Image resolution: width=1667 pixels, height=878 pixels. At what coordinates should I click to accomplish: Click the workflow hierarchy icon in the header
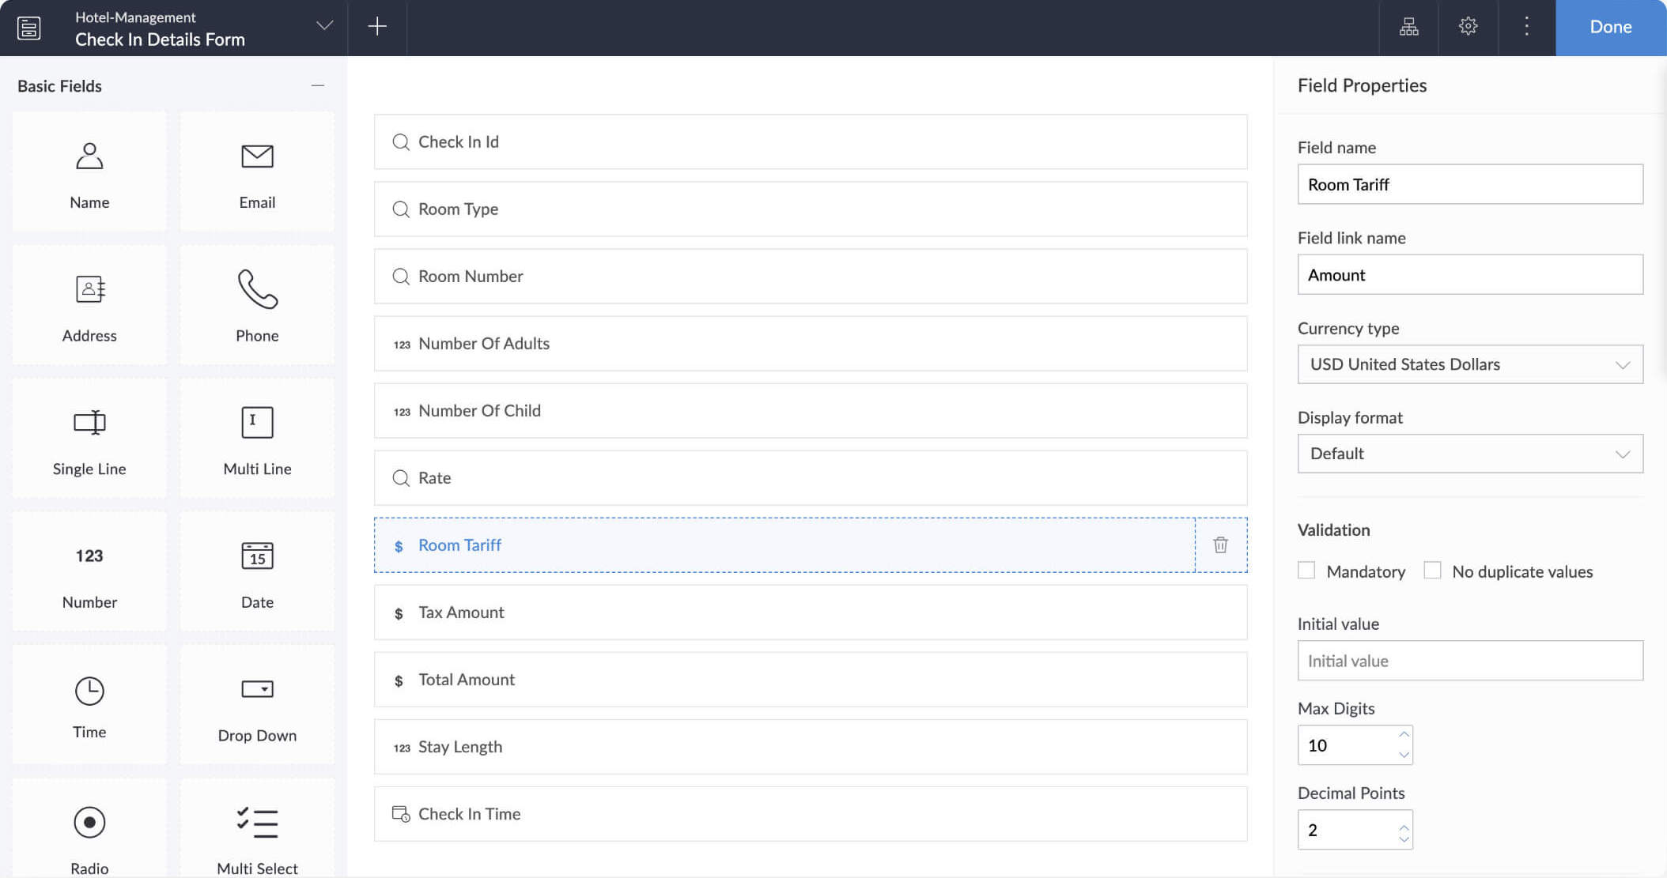tap(1408, 27)
